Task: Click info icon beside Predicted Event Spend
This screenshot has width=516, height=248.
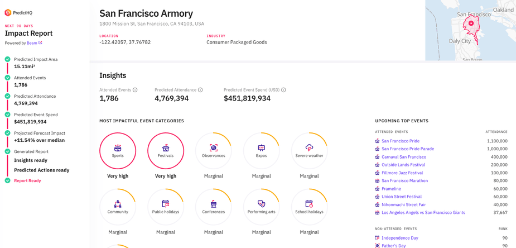Action: coord(284,90)
